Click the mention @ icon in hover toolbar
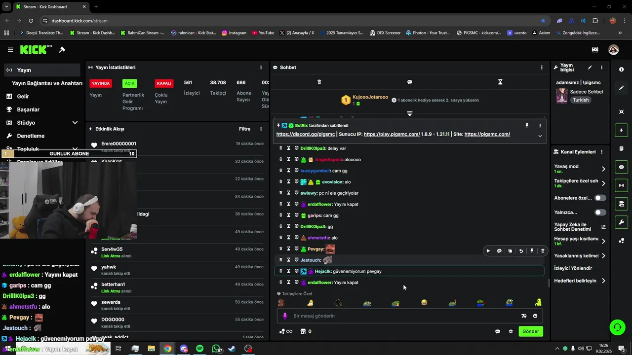 click(x=499, y=251)
